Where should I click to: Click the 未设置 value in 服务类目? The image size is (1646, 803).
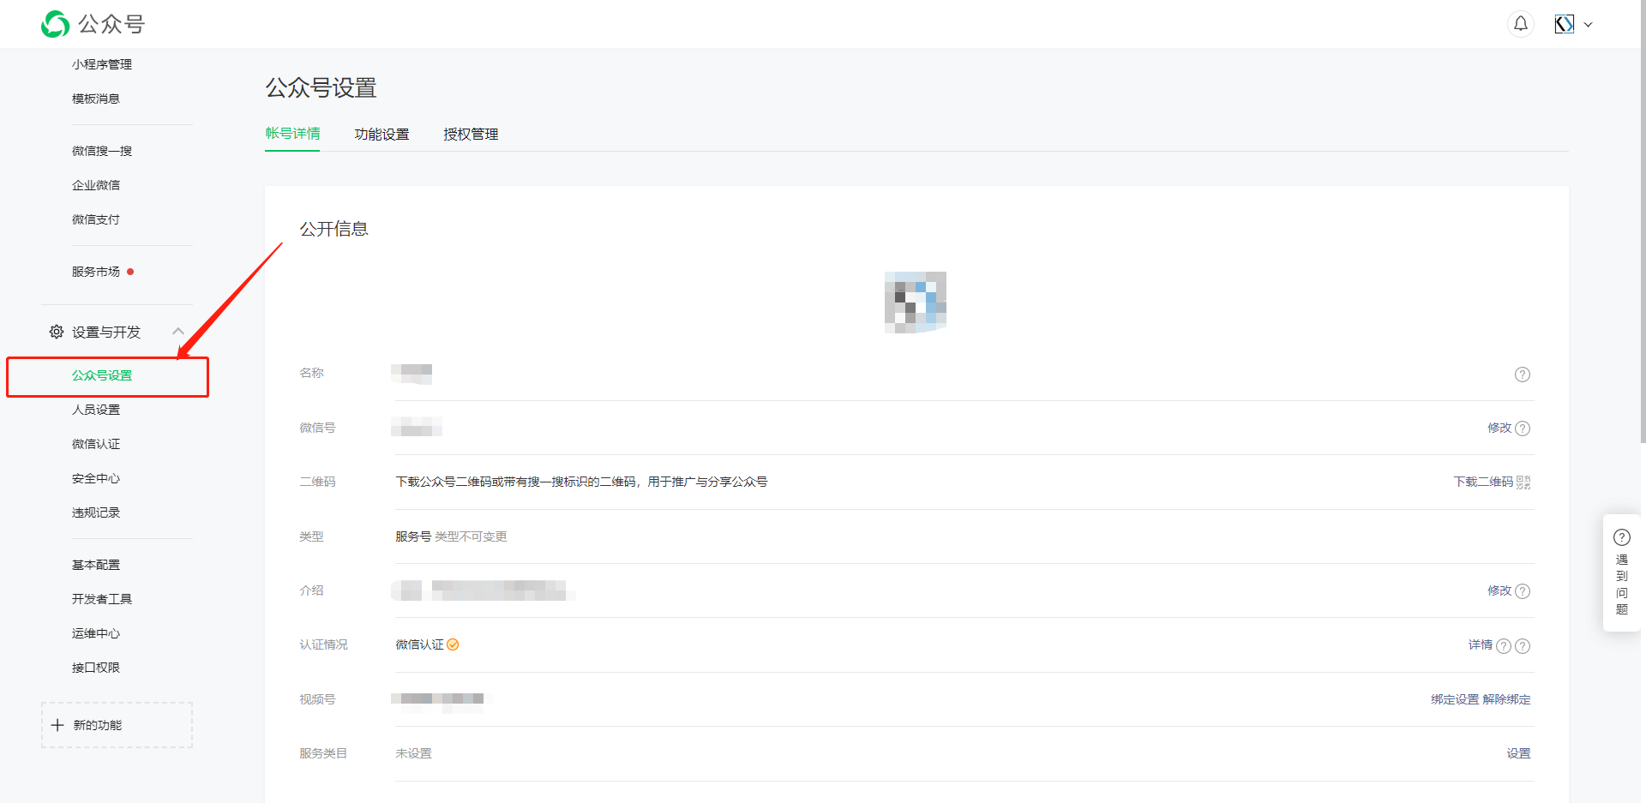coord(413,753)
